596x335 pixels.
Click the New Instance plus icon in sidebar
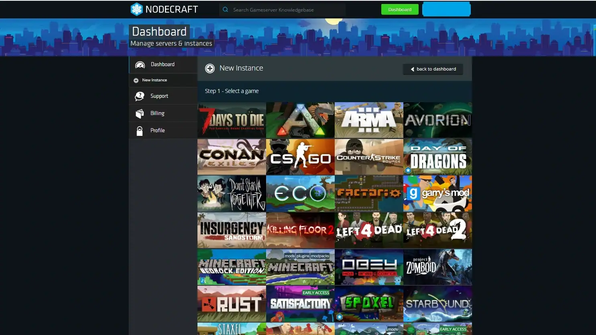(136, 81)
